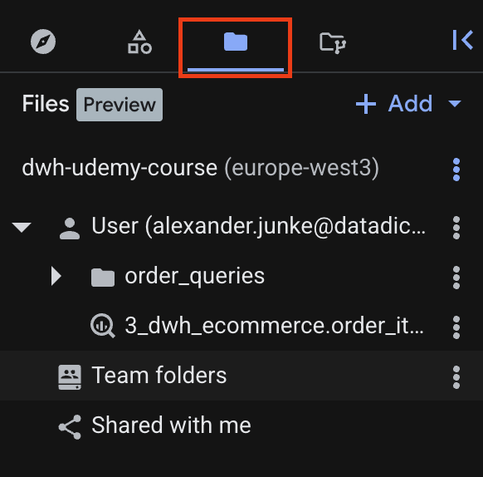The height and width of the screenshot is (477, 483).
Task: Click the Files panel heading
Action: pos(46,104)
